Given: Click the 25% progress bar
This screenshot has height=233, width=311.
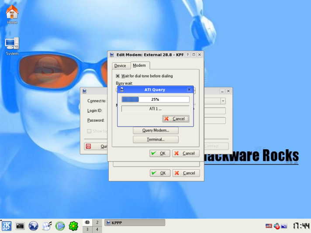Looking at the screenshot, I should tap(155, 99).
